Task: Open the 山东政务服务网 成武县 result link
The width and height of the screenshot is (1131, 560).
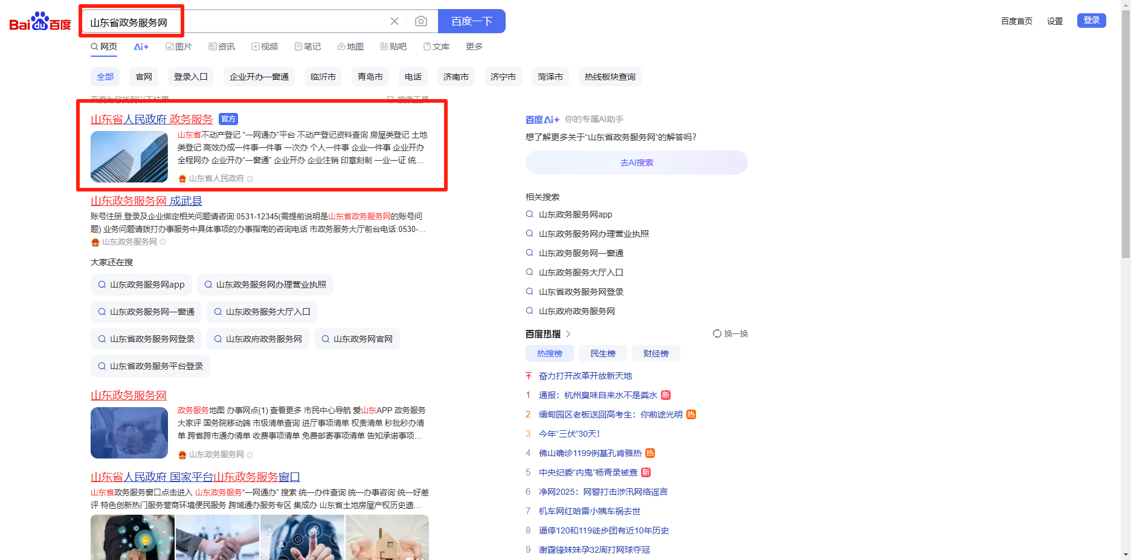Action: click(x=146, y=201)
